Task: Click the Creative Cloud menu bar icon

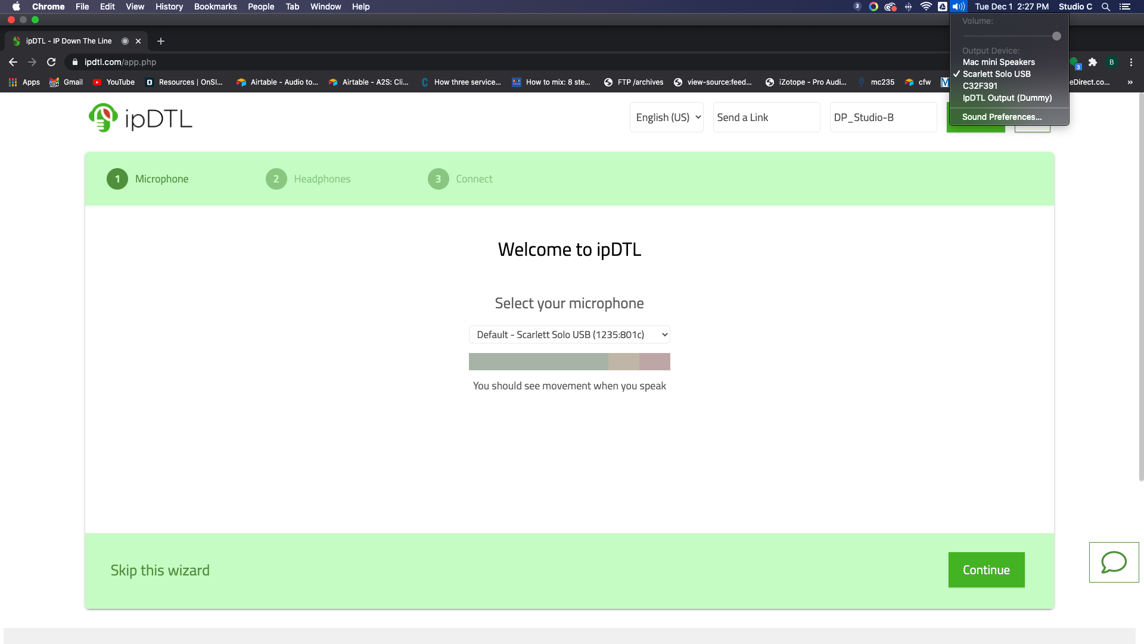Action: click(890, 7)
